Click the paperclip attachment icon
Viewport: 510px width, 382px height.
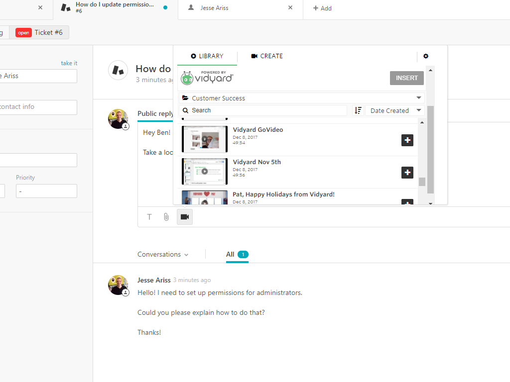(x=166, y=217)
